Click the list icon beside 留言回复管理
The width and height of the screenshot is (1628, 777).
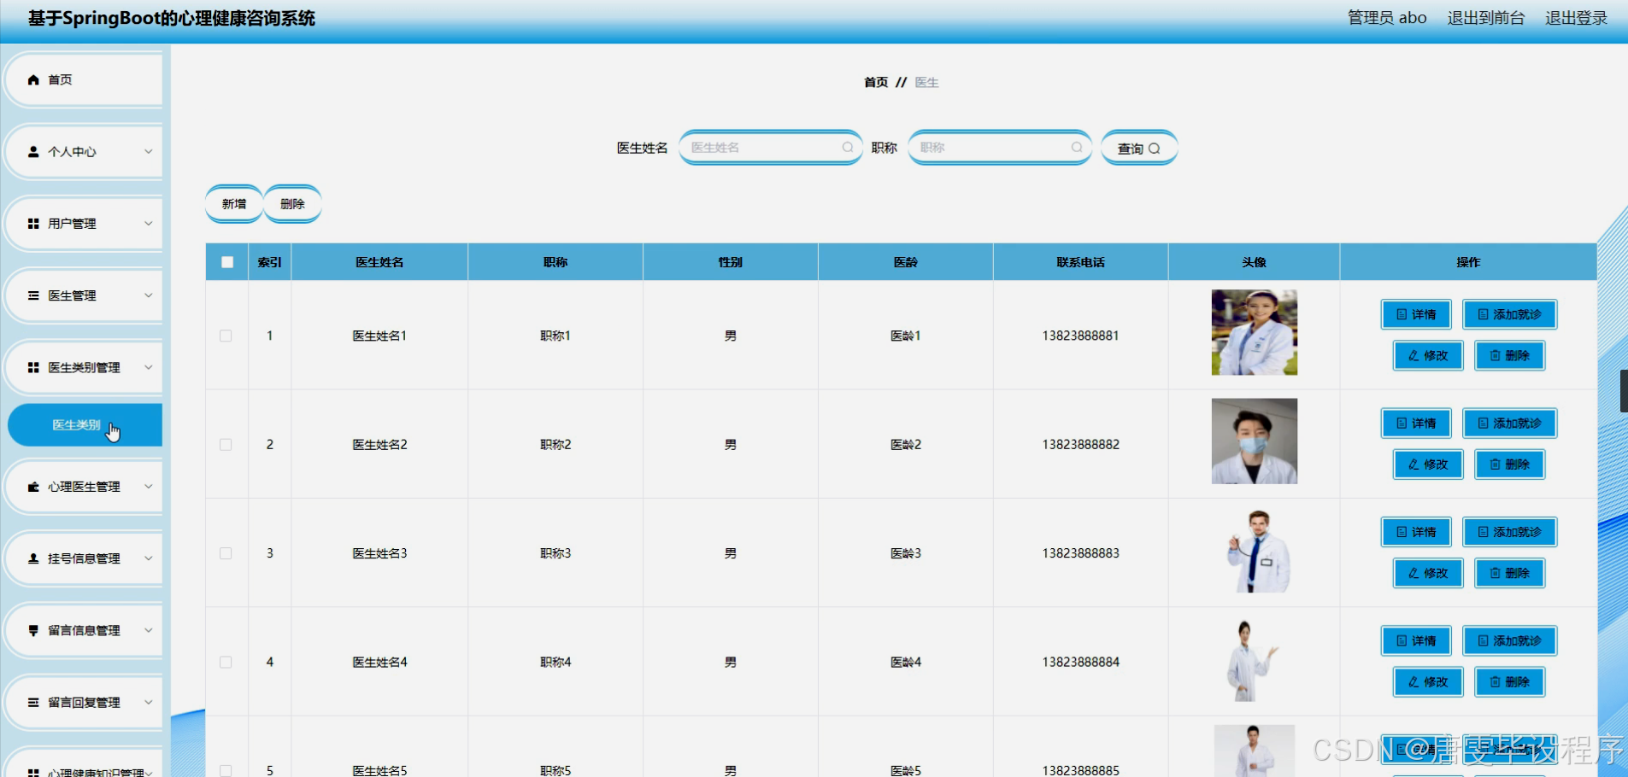tap(33, 703)
